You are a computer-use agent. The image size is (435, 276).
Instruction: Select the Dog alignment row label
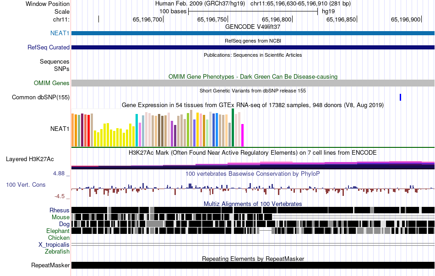point(64,224)
